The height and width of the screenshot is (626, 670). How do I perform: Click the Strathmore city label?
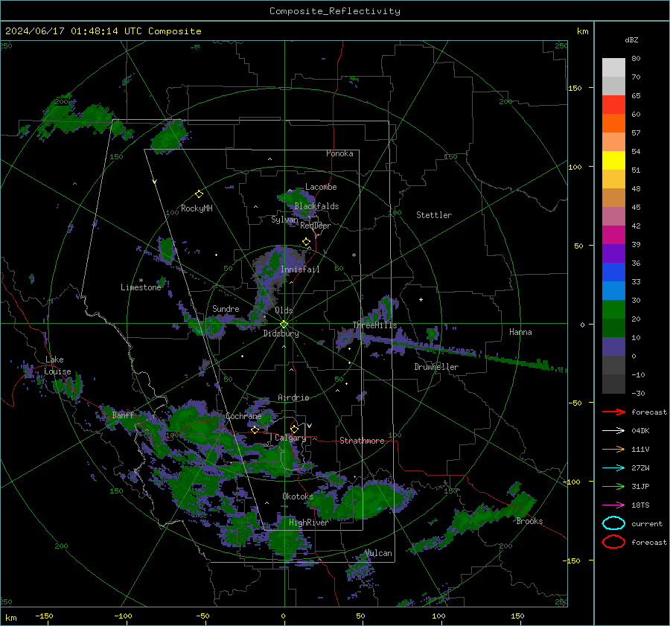(x=362, y=441)
